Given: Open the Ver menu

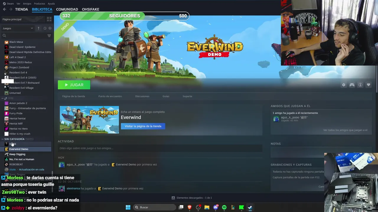Looking at the screenshot, I should tap(18, 4).
